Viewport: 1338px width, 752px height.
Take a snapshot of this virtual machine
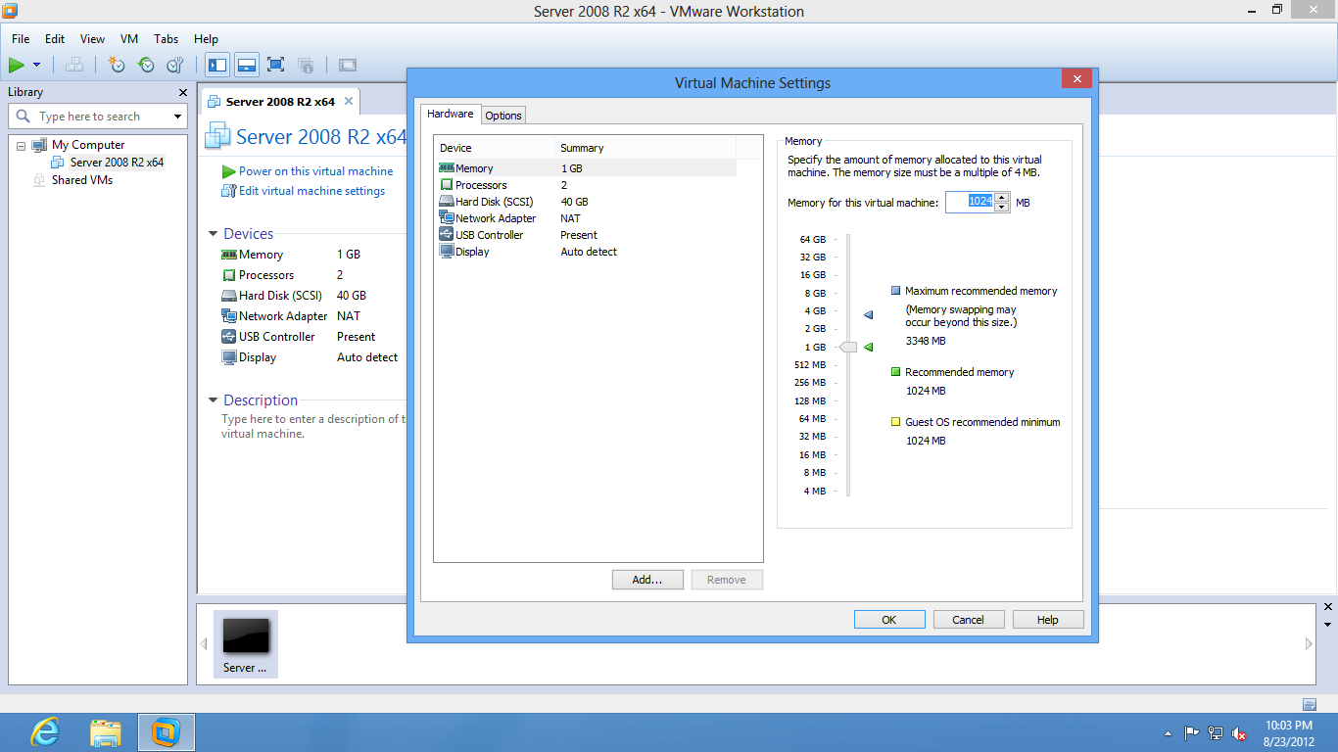(116, 65)
